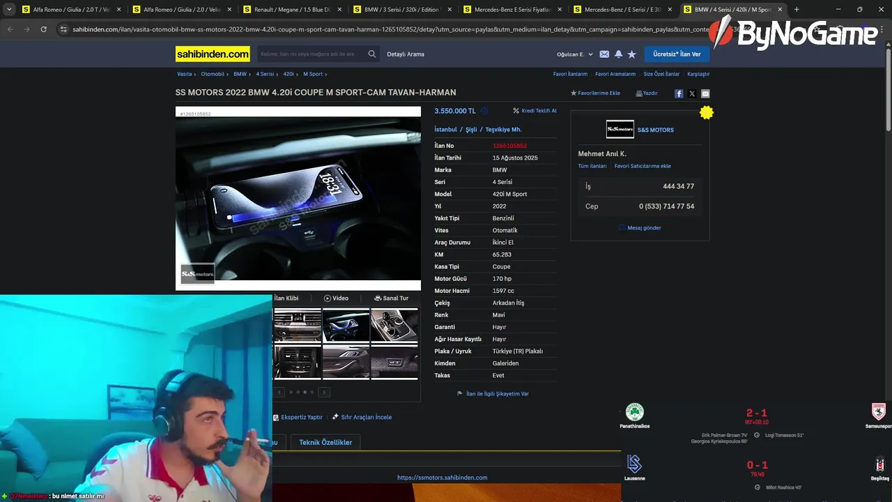Select the Sanal Tur gallery tab
892x502 pixels.
click(x=391, y=298)
